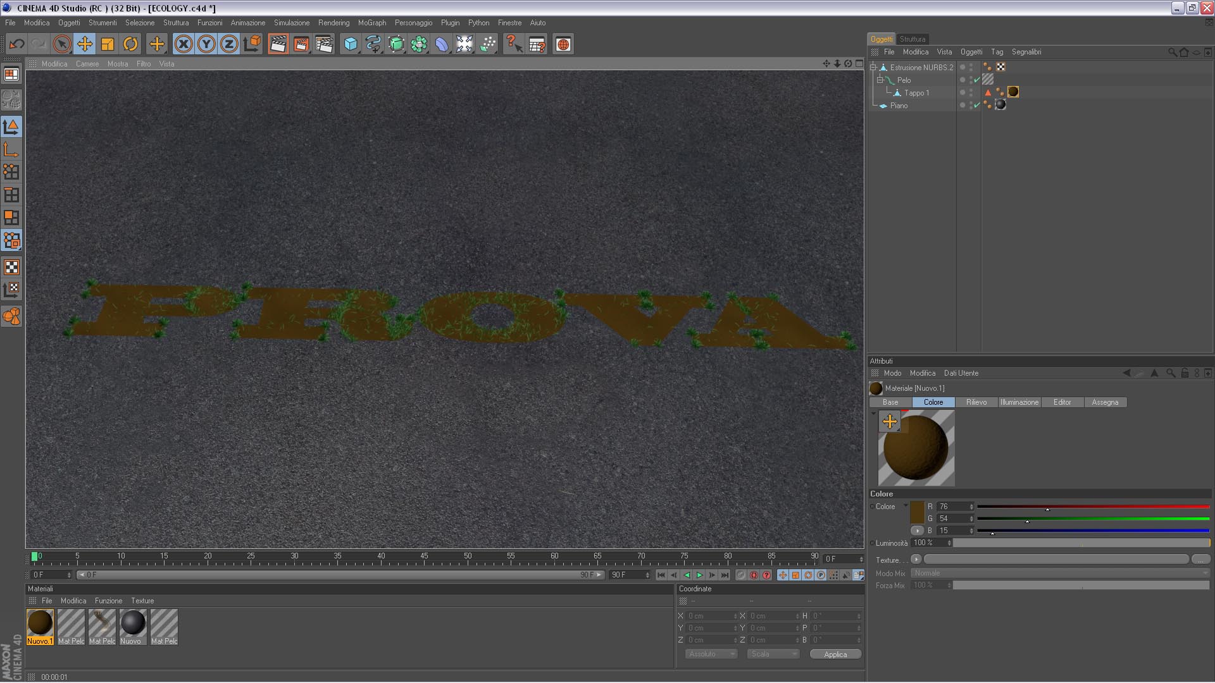Click the Scale tool icon
The image size is (1215, 683).
tap(108, 44)
